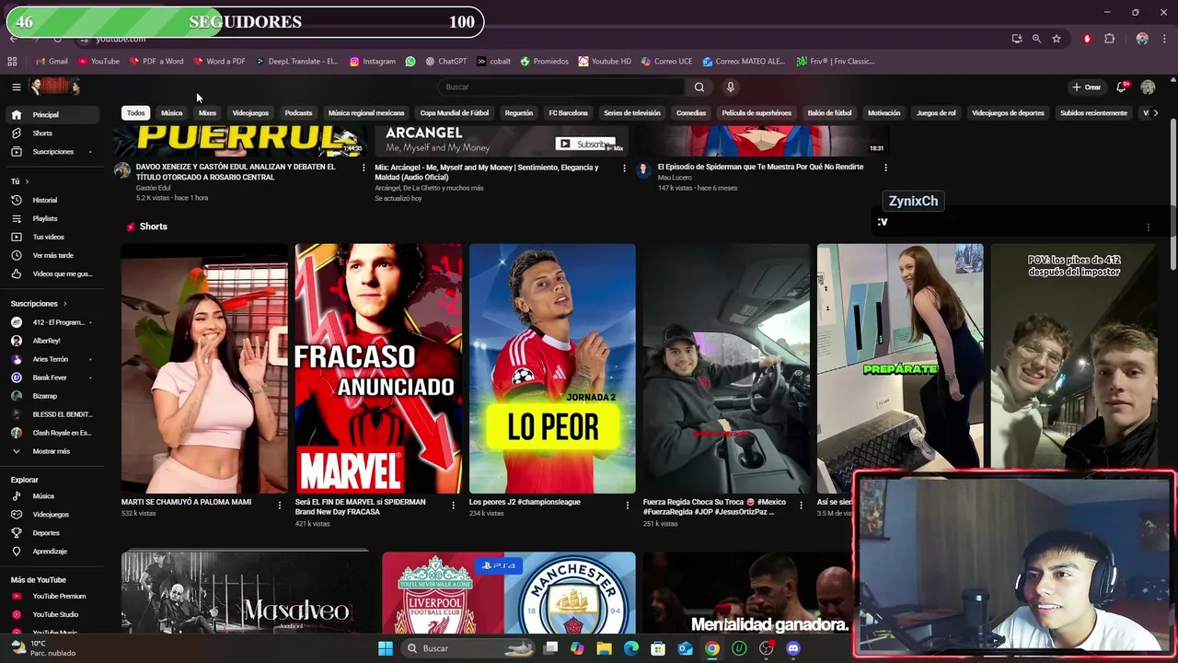Play the Fuerza Regida Choca Su Troca short
This screenshot has height=663, width=1178.
click(726, 368)
